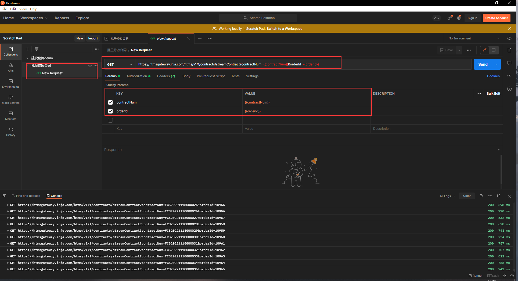Open the tab options three-dot menu
518x281 pixels.
[210, 38]
